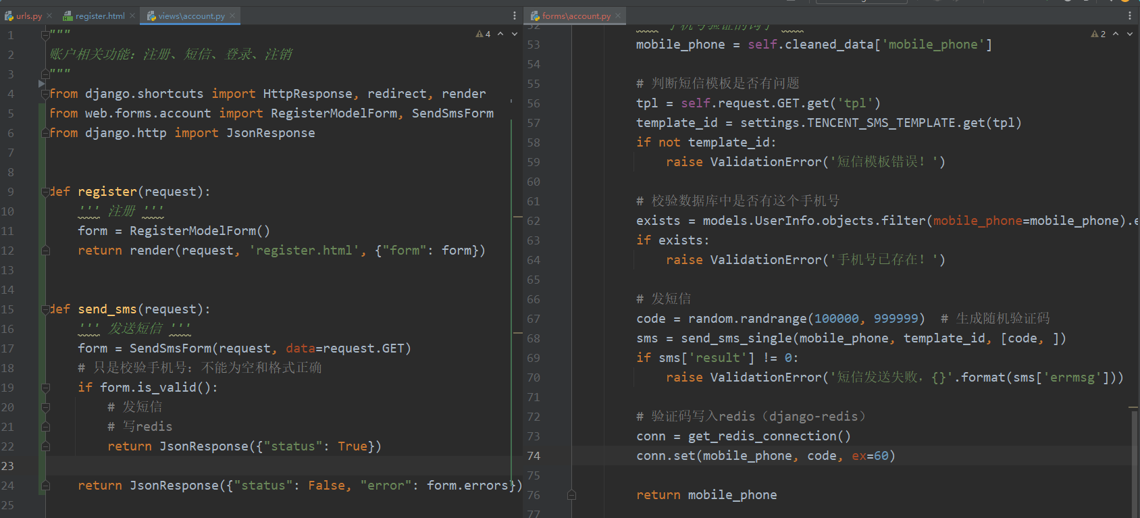This screenshot has height=518, width=1140.
Task: Collapse the register function at line 9
Action: (x=45, y=192)
